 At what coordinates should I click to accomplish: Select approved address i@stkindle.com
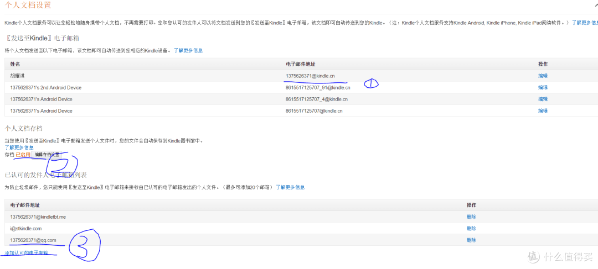click(26, 229)
